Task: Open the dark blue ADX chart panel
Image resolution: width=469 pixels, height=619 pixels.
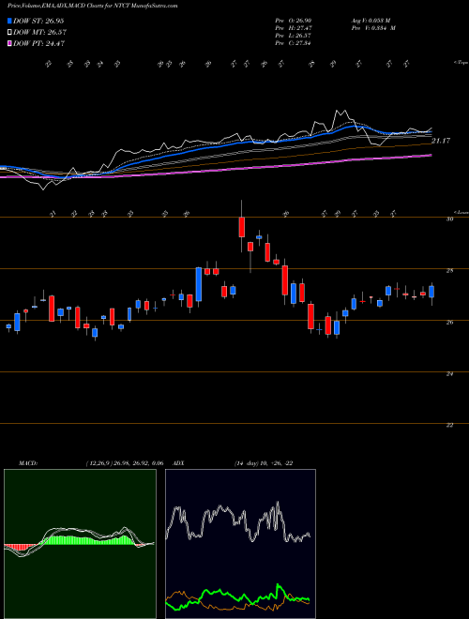Action: [240, 544]
